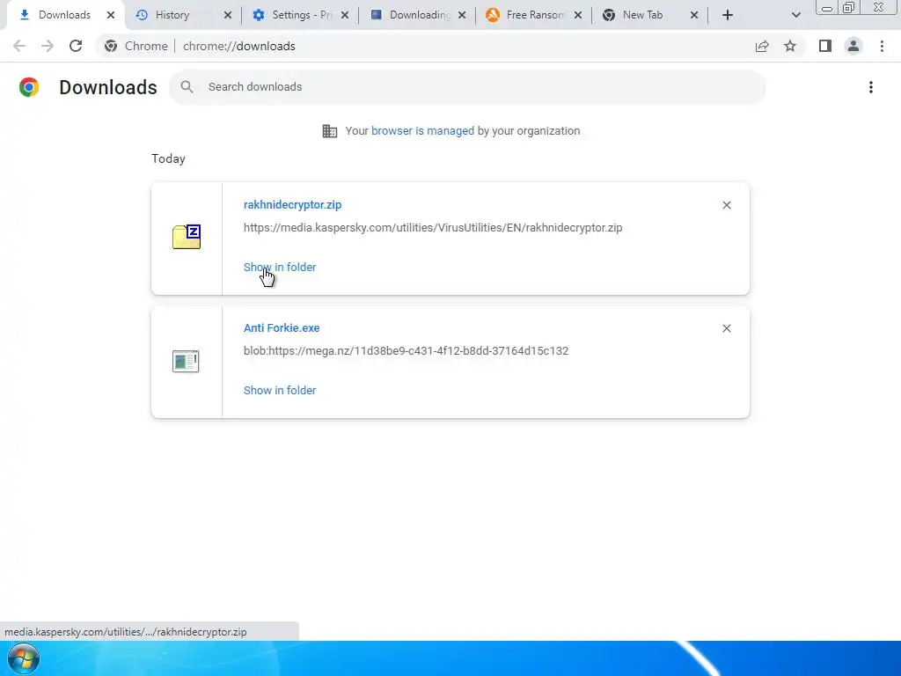Image resolution: width=901 pixels, height=676 pixels.
Task: Open the Downloads page more actions menu
Action: coord(871,87)
